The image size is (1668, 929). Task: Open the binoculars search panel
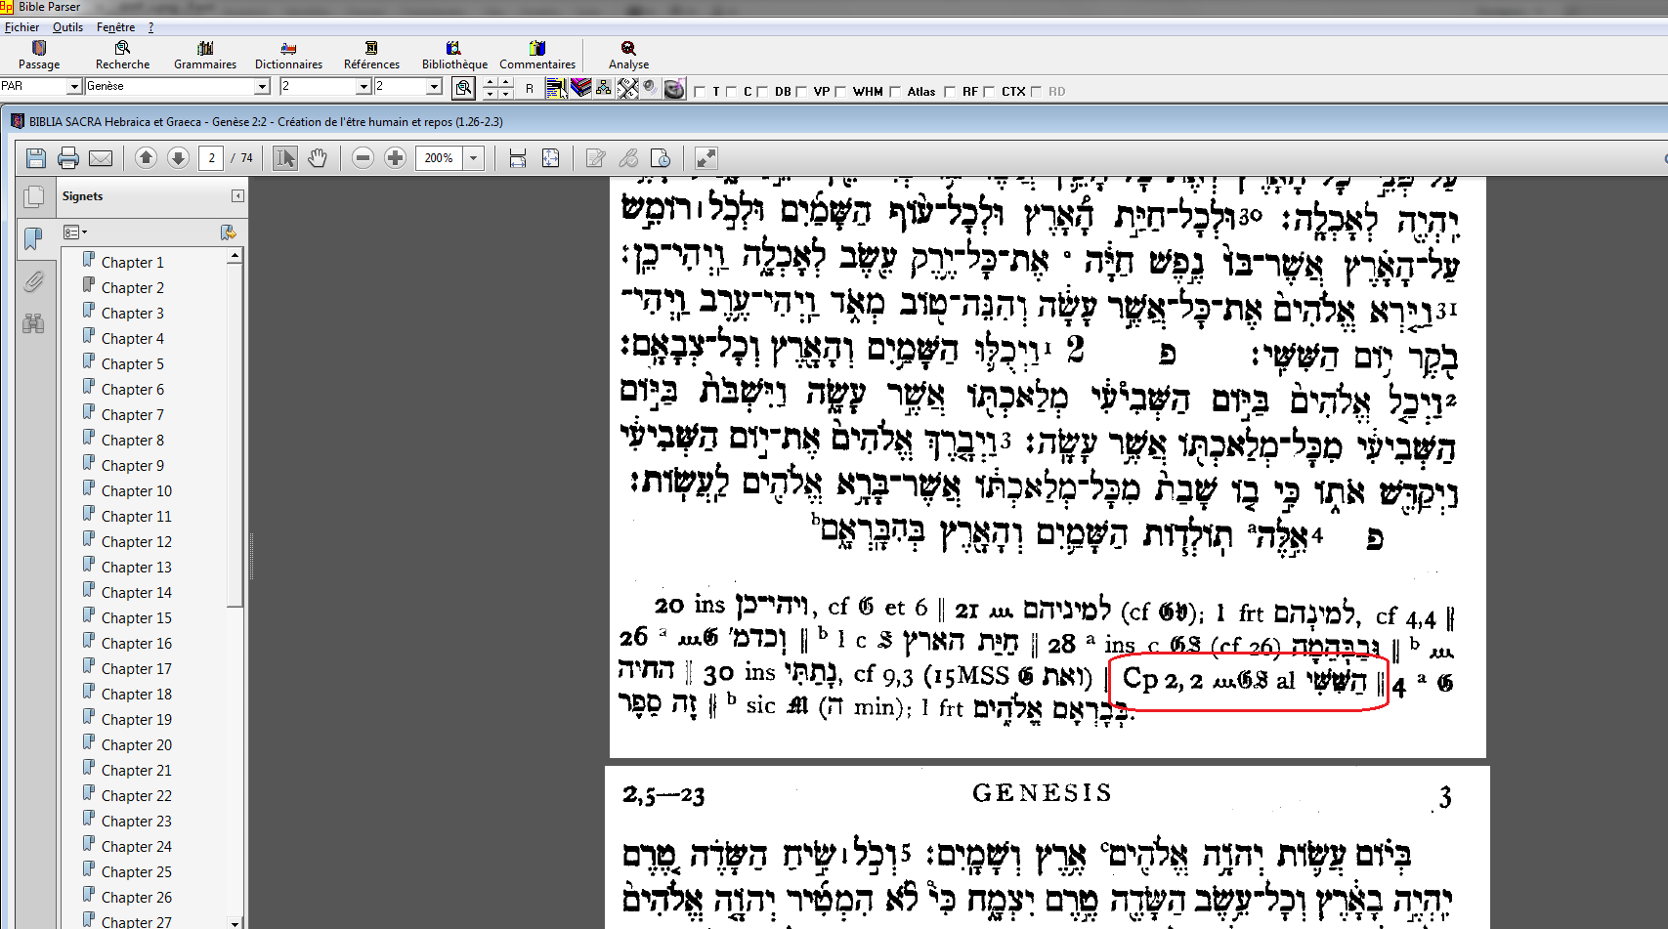[x=33, y=323]
